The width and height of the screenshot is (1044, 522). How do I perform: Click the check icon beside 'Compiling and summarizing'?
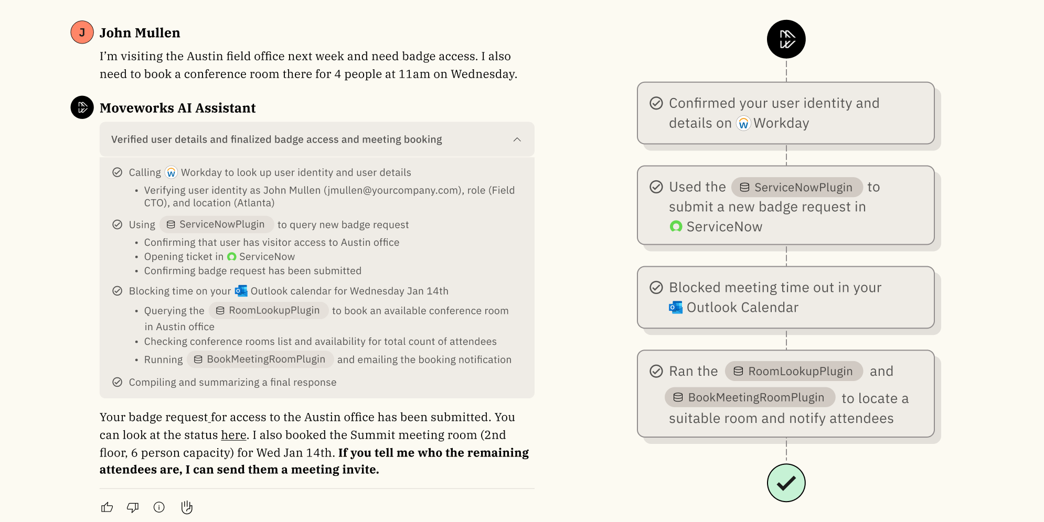coord(118,382)
